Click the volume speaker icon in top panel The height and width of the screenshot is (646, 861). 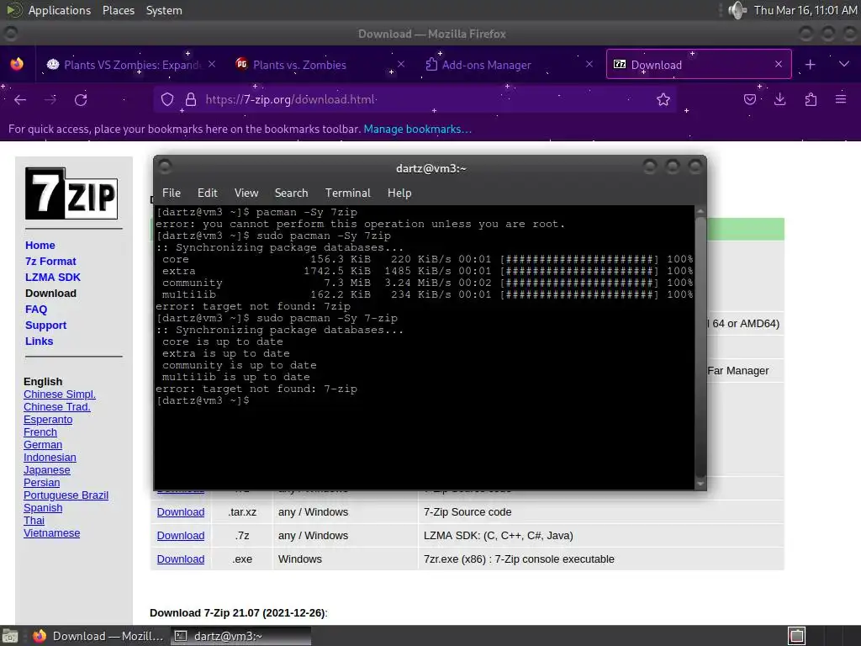(737, 10)
